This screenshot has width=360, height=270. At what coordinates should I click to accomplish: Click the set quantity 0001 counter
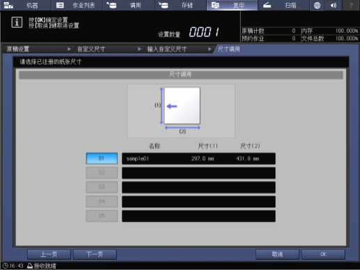point(204,32)
